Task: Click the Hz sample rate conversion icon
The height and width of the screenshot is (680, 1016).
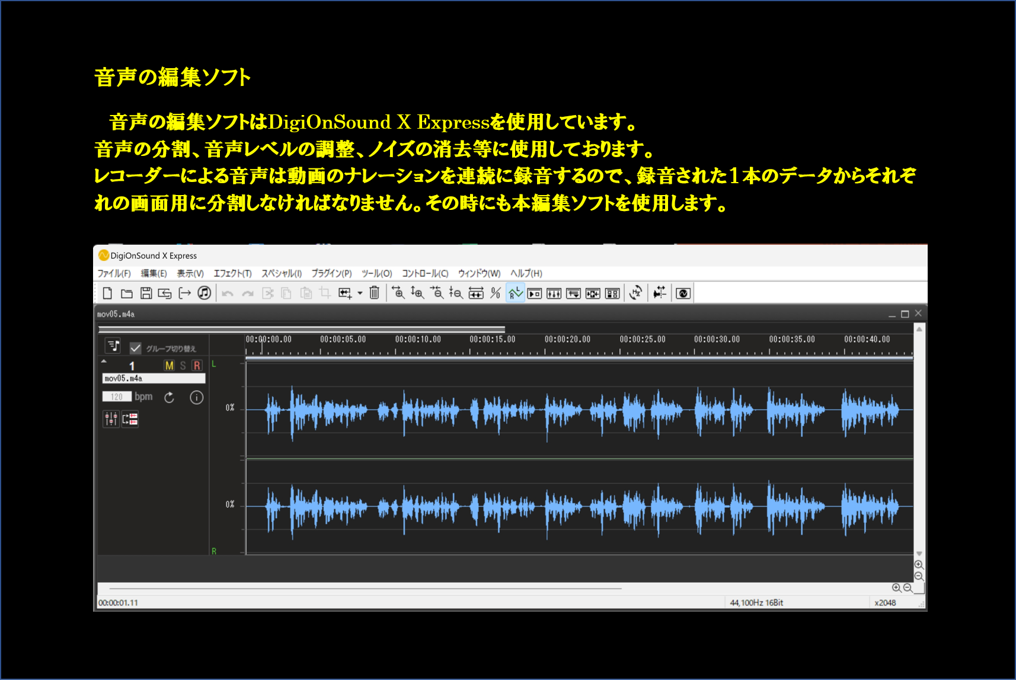Action: pos(636,293)
